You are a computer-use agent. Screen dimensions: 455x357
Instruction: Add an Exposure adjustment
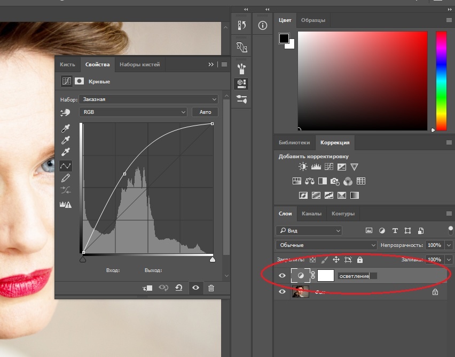click(342, 167)
